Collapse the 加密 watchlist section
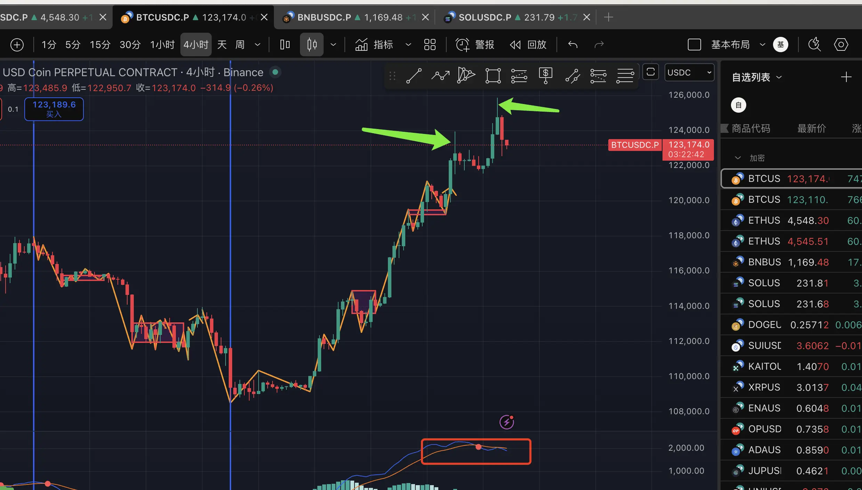The width and height of the screenshot is (862, 490). 738,158
